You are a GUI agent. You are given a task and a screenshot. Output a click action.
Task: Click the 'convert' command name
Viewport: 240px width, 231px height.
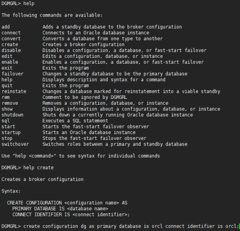pos(11,38)
